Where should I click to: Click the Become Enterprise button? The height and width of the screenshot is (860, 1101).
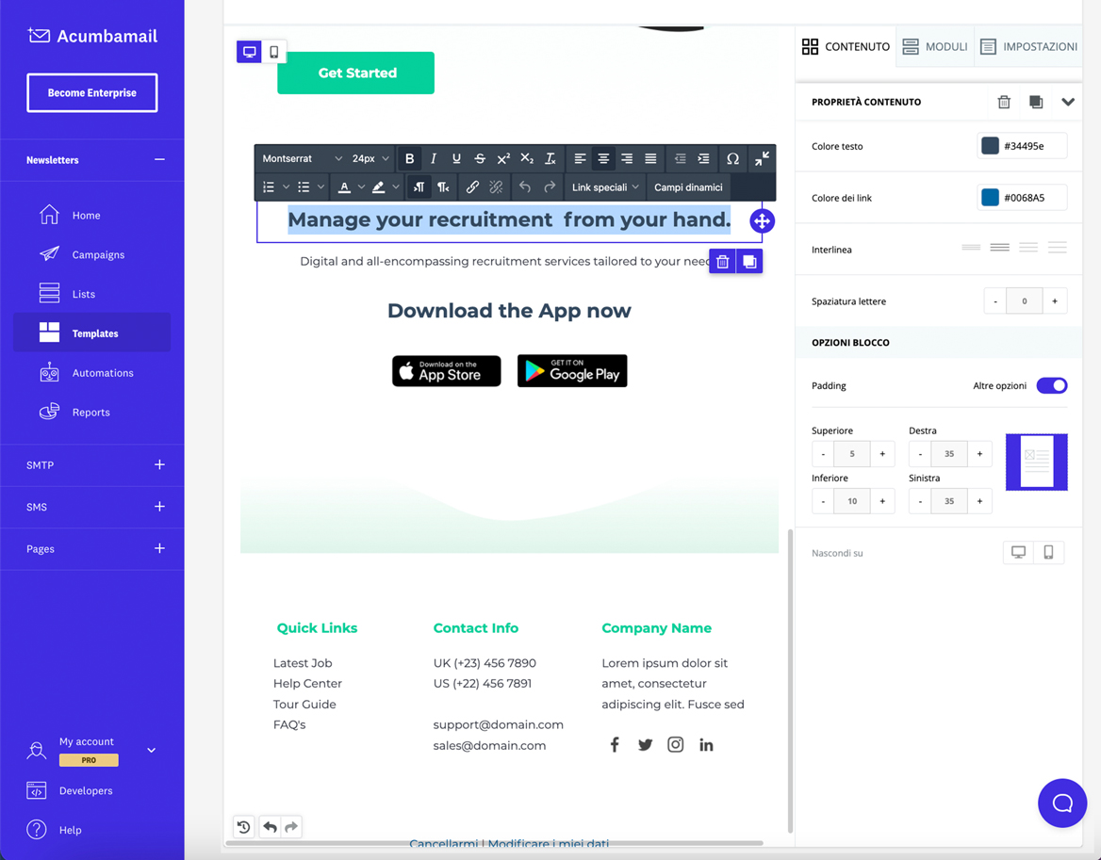[x=91, y=92]
